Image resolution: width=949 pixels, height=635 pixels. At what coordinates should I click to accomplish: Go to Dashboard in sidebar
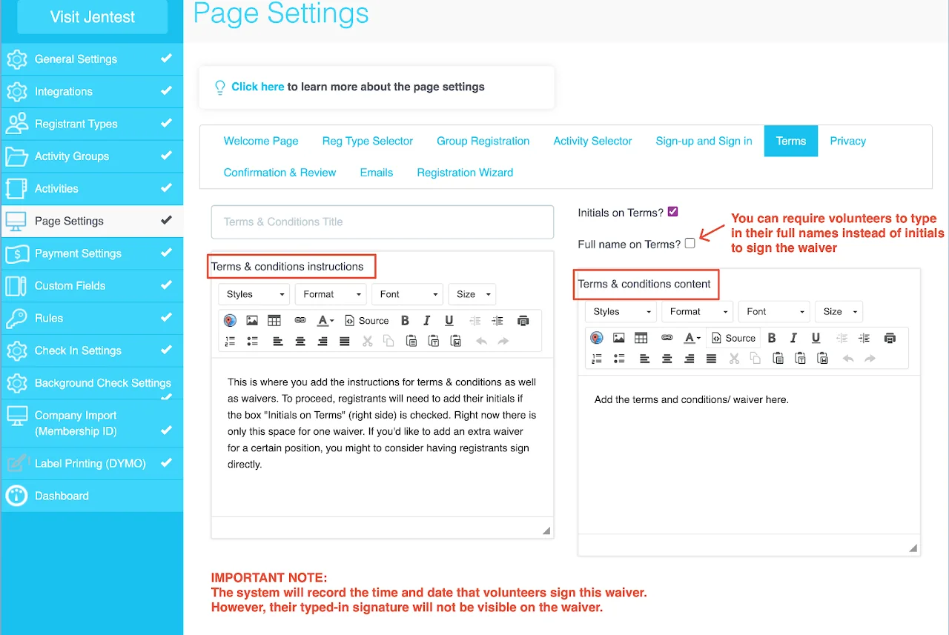pos(92,496)
